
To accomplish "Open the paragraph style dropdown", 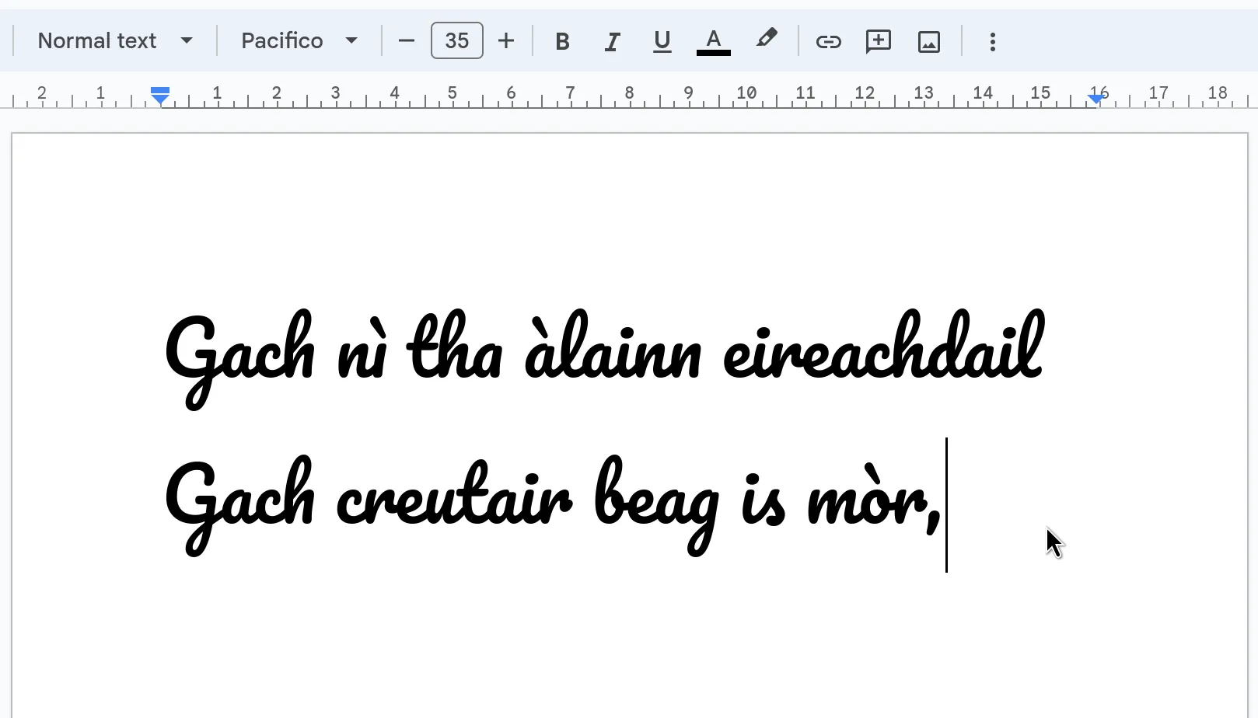I will (x=115, y=40).
